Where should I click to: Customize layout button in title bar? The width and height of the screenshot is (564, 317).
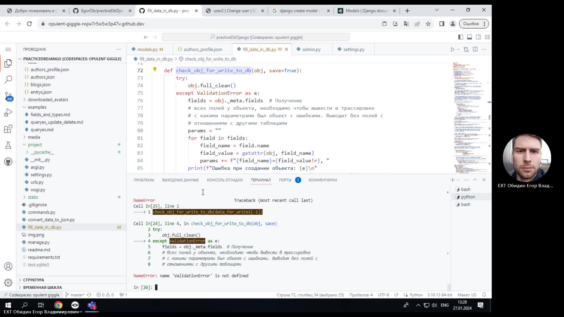[x=487, y=37]
